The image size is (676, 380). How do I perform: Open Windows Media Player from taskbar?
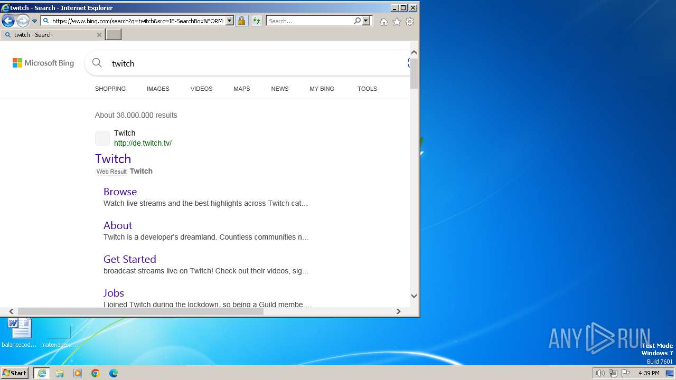tap(78, 373)
